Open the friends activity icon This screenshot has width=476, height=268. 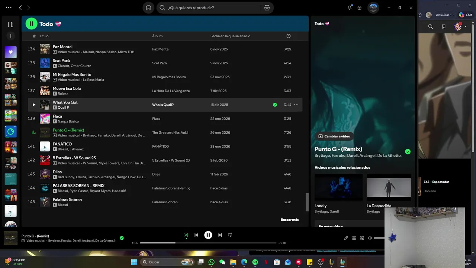click(360, 7)
